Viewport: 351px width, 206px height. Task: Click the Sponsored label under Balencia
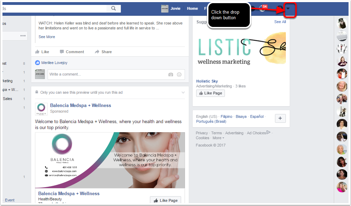pyautogui.click(x=59, y=112)
